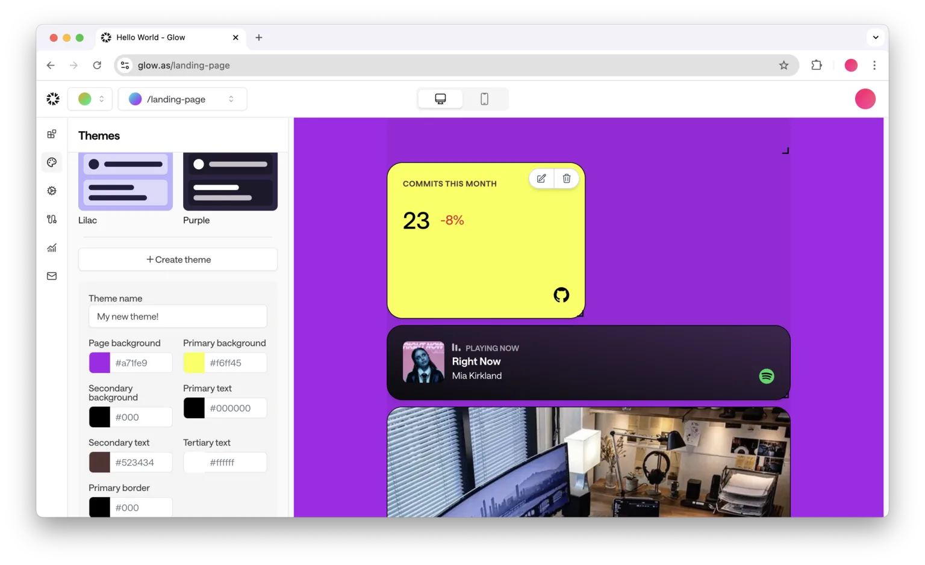Edit the Commits This Month card
This screenshot has height=565, width=925.
[541, 179]
